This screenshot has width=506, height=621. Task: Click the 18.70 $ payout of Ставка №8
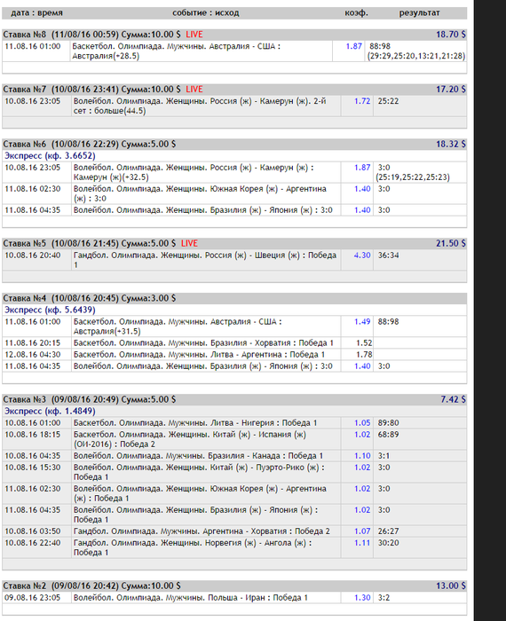coord(451,35)
